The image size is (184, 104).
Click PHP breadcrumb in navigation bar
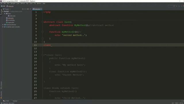pyautogui.click(x=3, y=6)
